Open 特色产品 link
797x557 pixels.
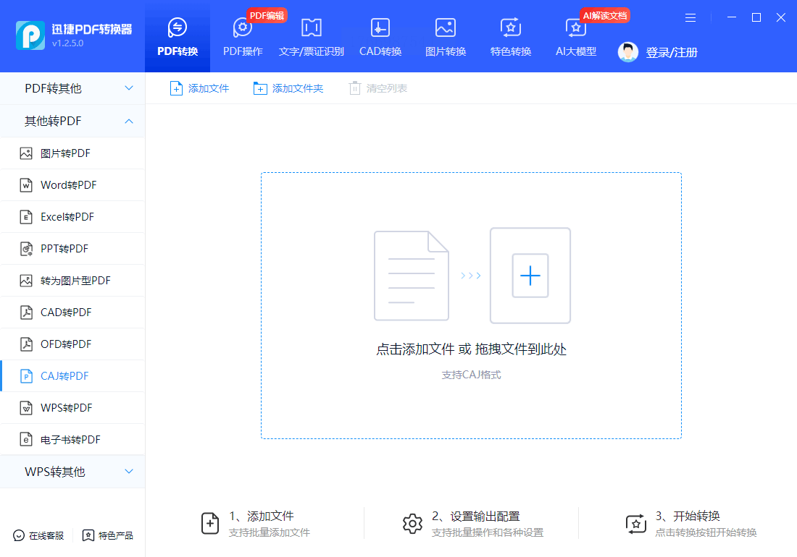point(108,536)
